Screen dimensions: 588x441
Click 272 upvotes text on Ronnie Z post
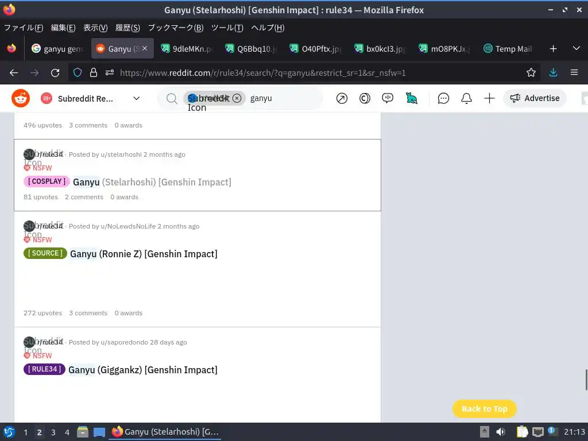point(42,313)
